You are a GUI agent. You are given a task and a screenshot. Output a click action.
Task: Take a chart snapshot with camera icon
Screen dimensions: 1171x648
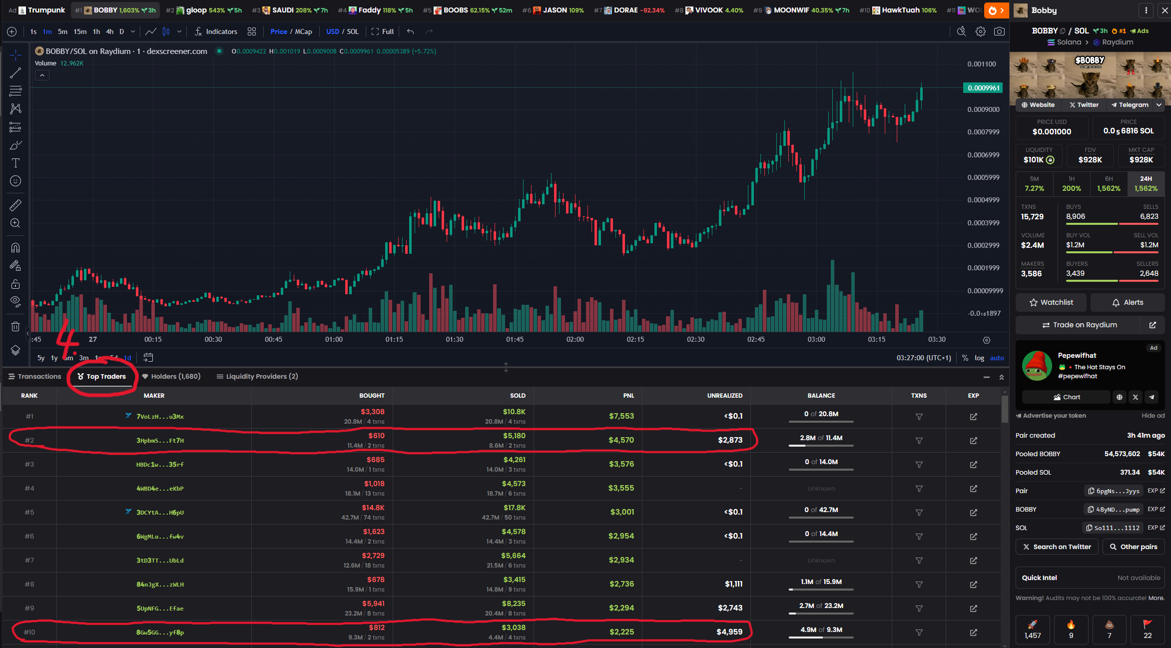pyautogui.click(x=999, y=31)
